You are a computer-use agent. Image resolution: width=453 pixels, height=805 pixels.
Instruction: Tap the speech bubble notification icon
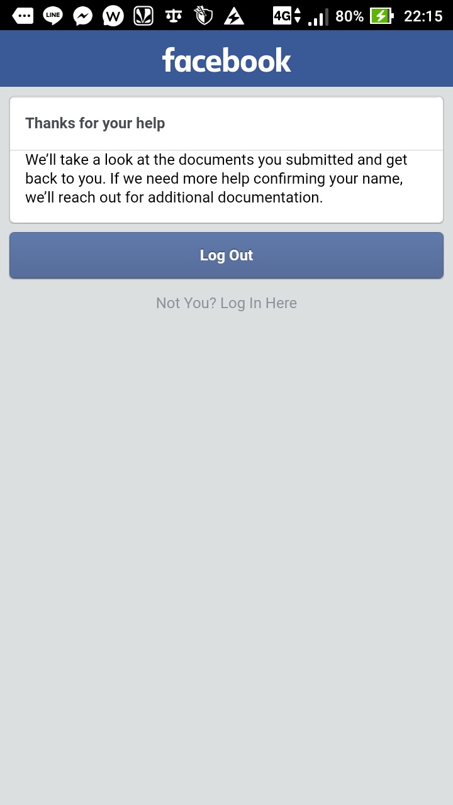point(23,16)
